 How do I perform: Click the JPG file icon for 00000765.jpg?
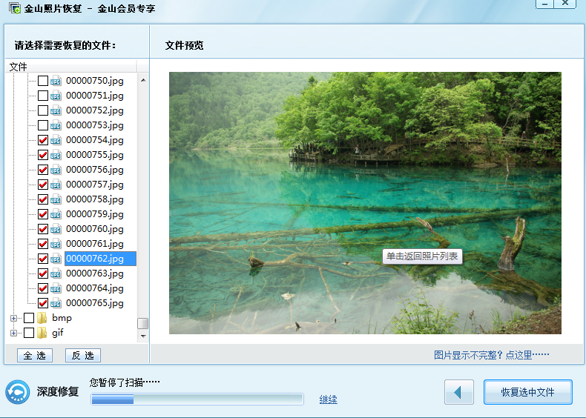56,303
